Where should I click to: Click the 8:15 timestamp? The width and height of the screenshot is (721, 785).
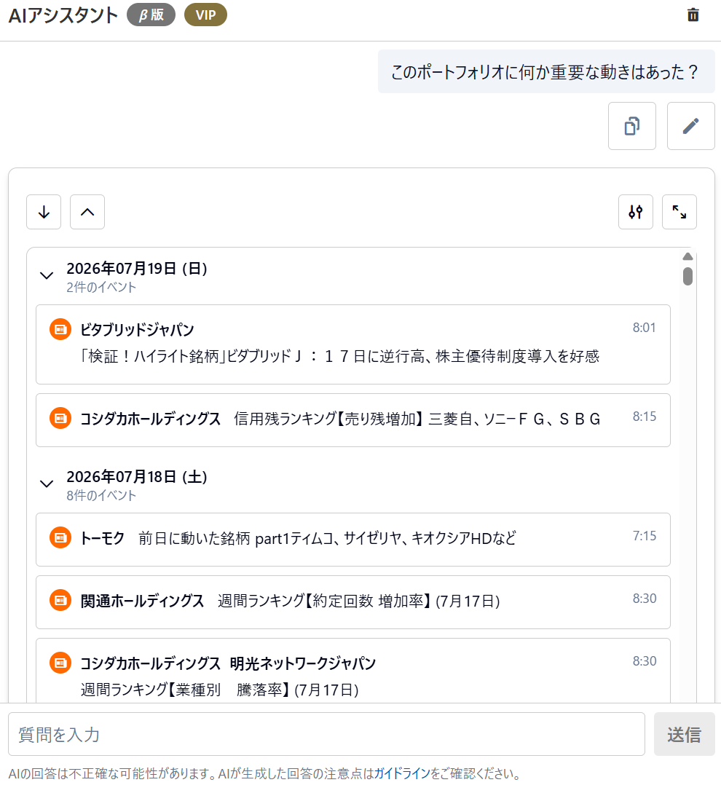point(645,417)
